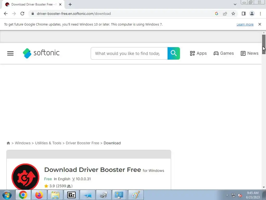Open Chrome three-dot menu

[x=260, y=14]
